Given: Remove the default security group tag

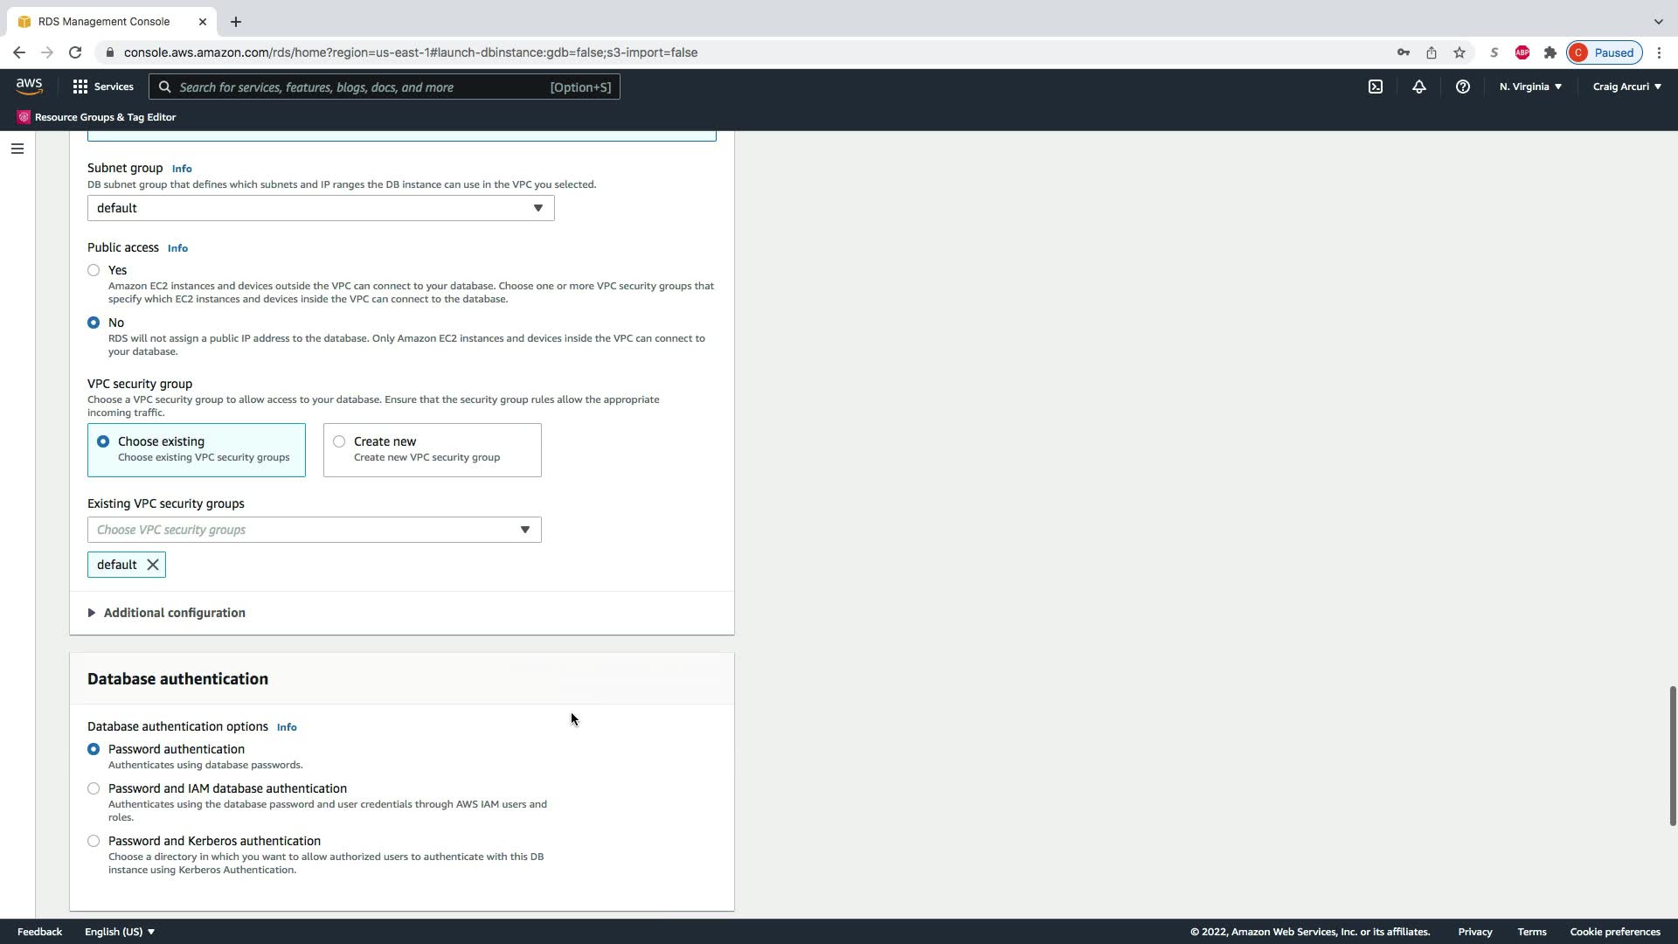Looking at the screenshot, I should click(x=153, y=565).
